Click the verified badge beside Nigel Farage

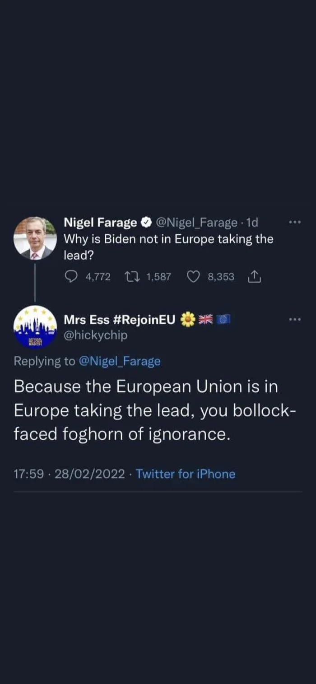(146, 223)
